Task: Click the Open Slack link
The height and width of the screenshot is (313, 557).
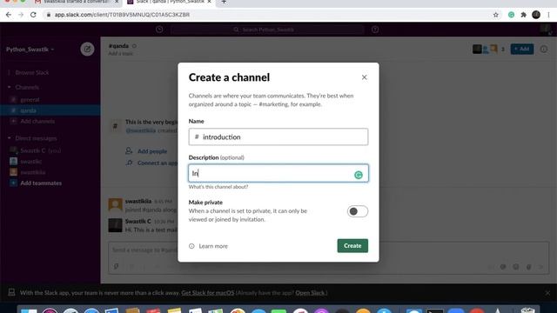Action: pos(310,293)
